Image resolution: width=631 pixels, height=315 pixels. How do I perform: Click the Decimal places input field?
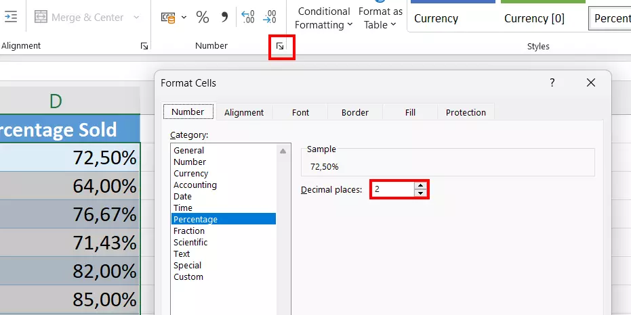pos(392,190)
